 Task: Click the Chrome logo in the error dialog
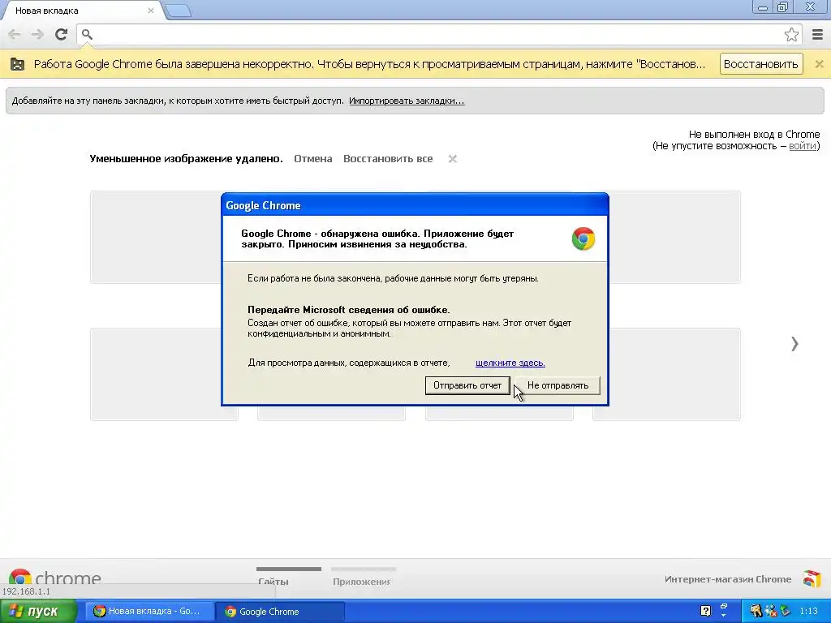tap(583, 239)
